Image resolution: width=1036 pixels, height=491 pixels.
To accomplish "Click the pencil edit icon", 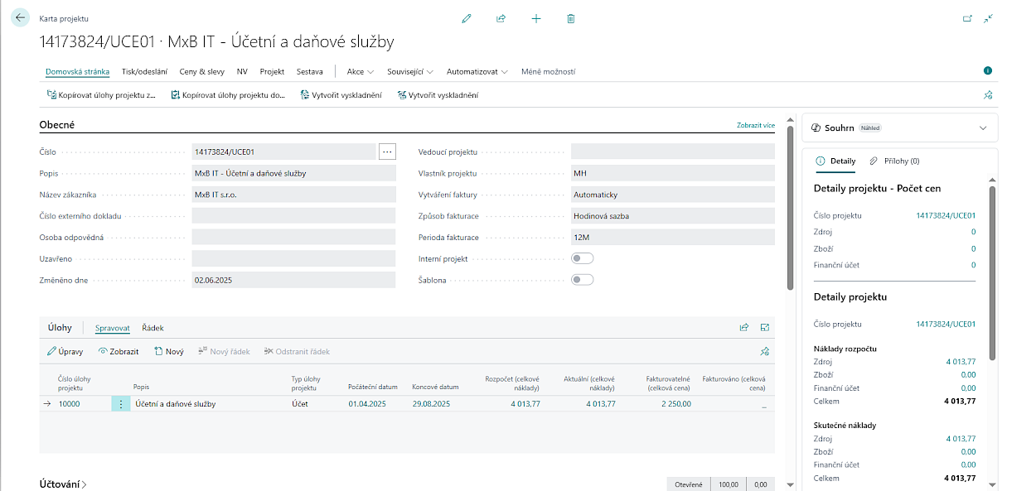I will [x=467, y=18].
